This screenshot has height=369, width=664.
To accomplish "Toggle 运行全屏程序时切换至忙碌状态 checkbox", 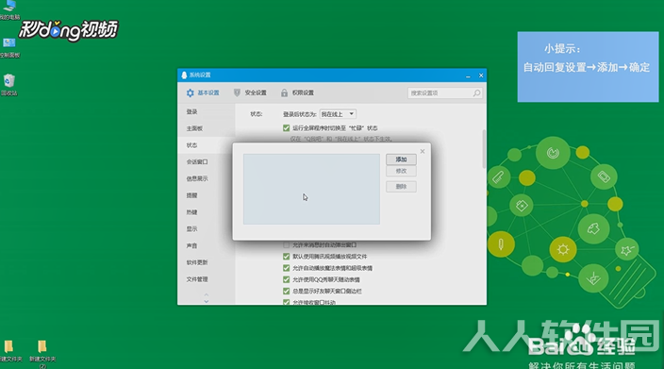I will (x=287, y=128).
